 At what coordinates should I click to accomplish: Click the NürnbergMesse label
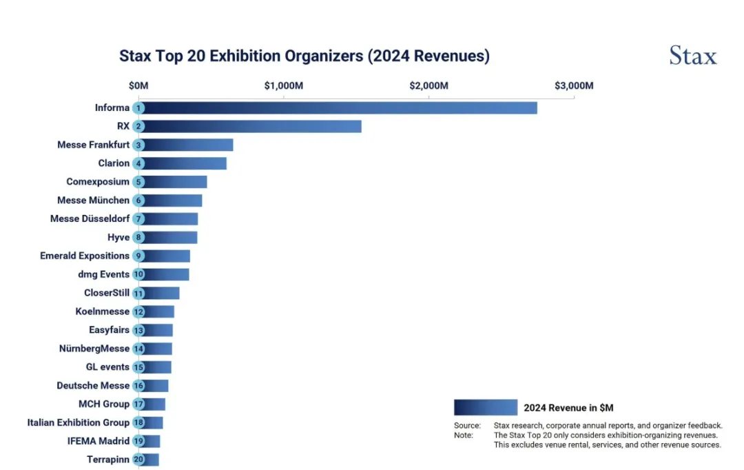coord(94,349)
